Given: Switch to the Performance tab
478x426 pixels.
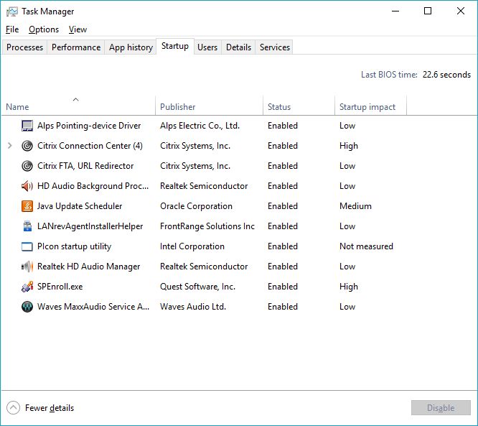Looking at the screenshot, I should click(76, 47).
